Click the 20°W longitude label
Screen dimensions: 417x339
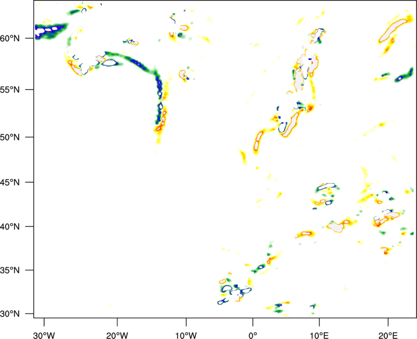coord(117,335)
